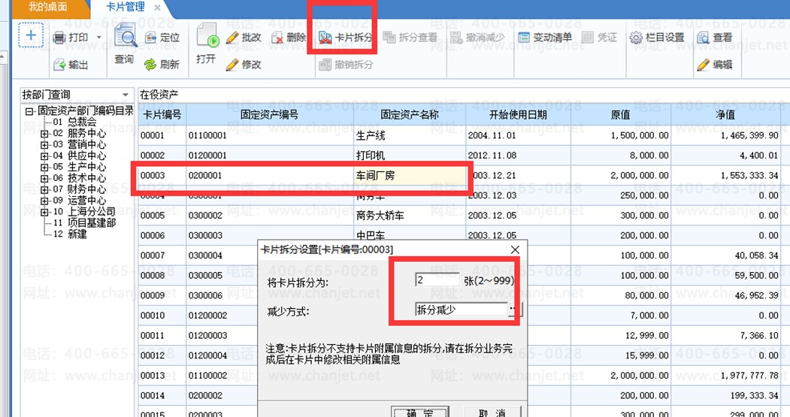Click the 定位 locate icon

(x=150, y=38)
